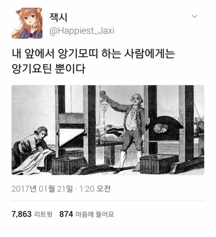This screenshot has height=237, width=216.
Task: Click the 리트윗 label
Action: tap(43, 214)
